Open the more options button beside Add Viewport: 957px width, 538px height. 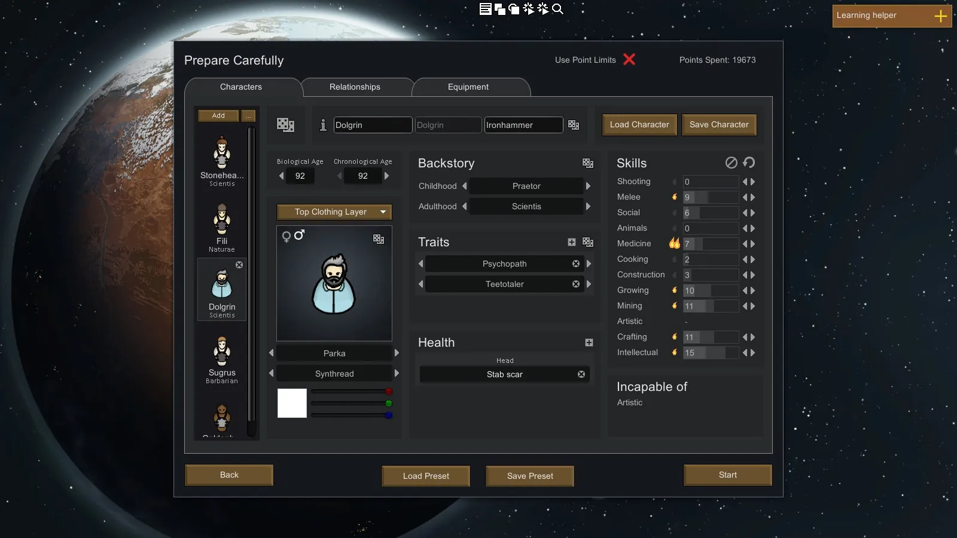(248, 115)
